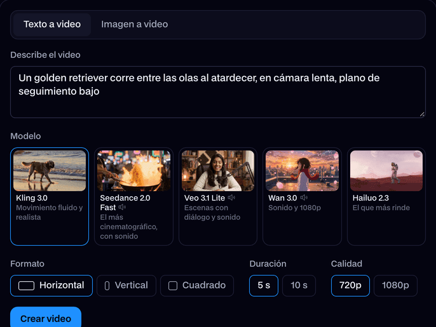Select the Kling 3.0 dog thumbnail
The width and height of the screenshot is (436, 327).
click(x=50, y=171)
